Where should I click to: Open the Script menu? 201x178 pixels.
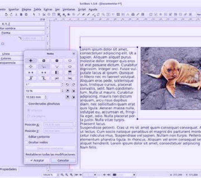pos(82,9)
